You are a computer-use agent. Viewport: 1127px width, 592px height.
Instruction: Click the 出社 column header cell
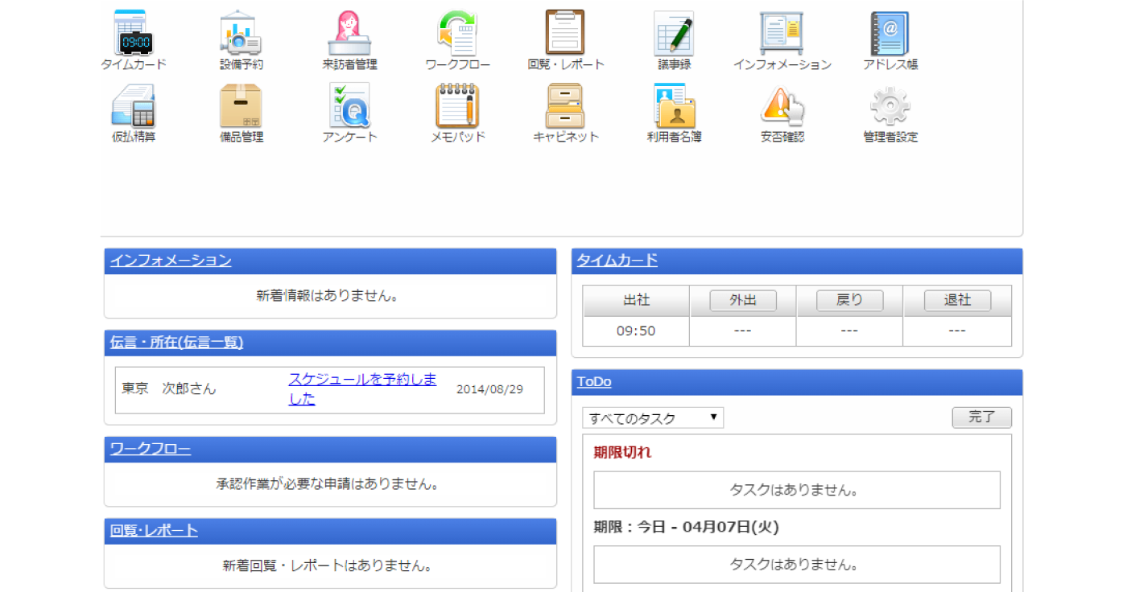tap(636, 300)
